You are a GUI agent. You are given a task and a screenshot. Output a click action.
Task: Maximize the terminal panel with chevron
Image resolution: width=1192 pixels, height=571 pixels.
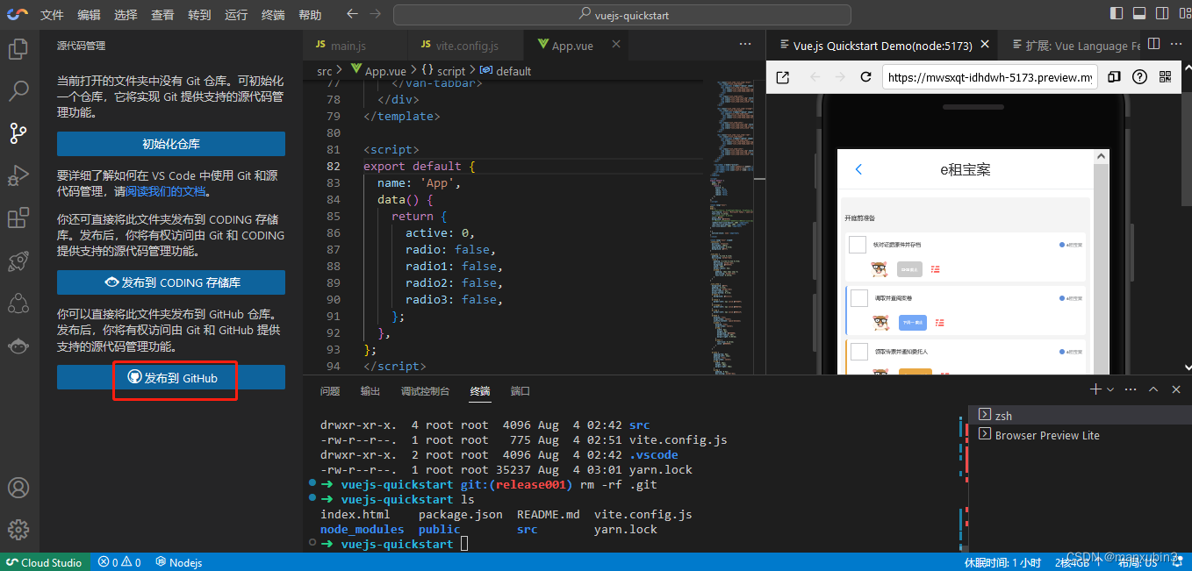click(x=1153, y=389)
